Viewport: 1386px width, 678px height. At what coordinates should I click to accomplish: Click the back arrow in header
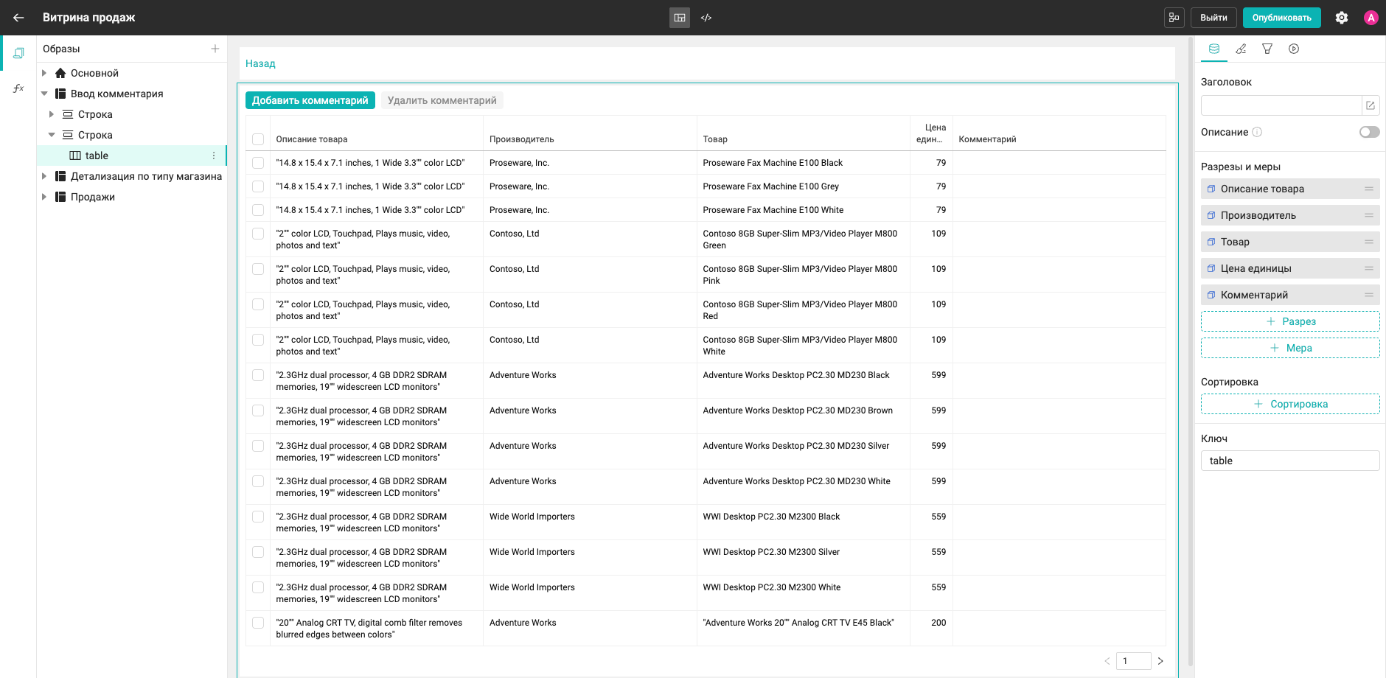coord(18,18)
